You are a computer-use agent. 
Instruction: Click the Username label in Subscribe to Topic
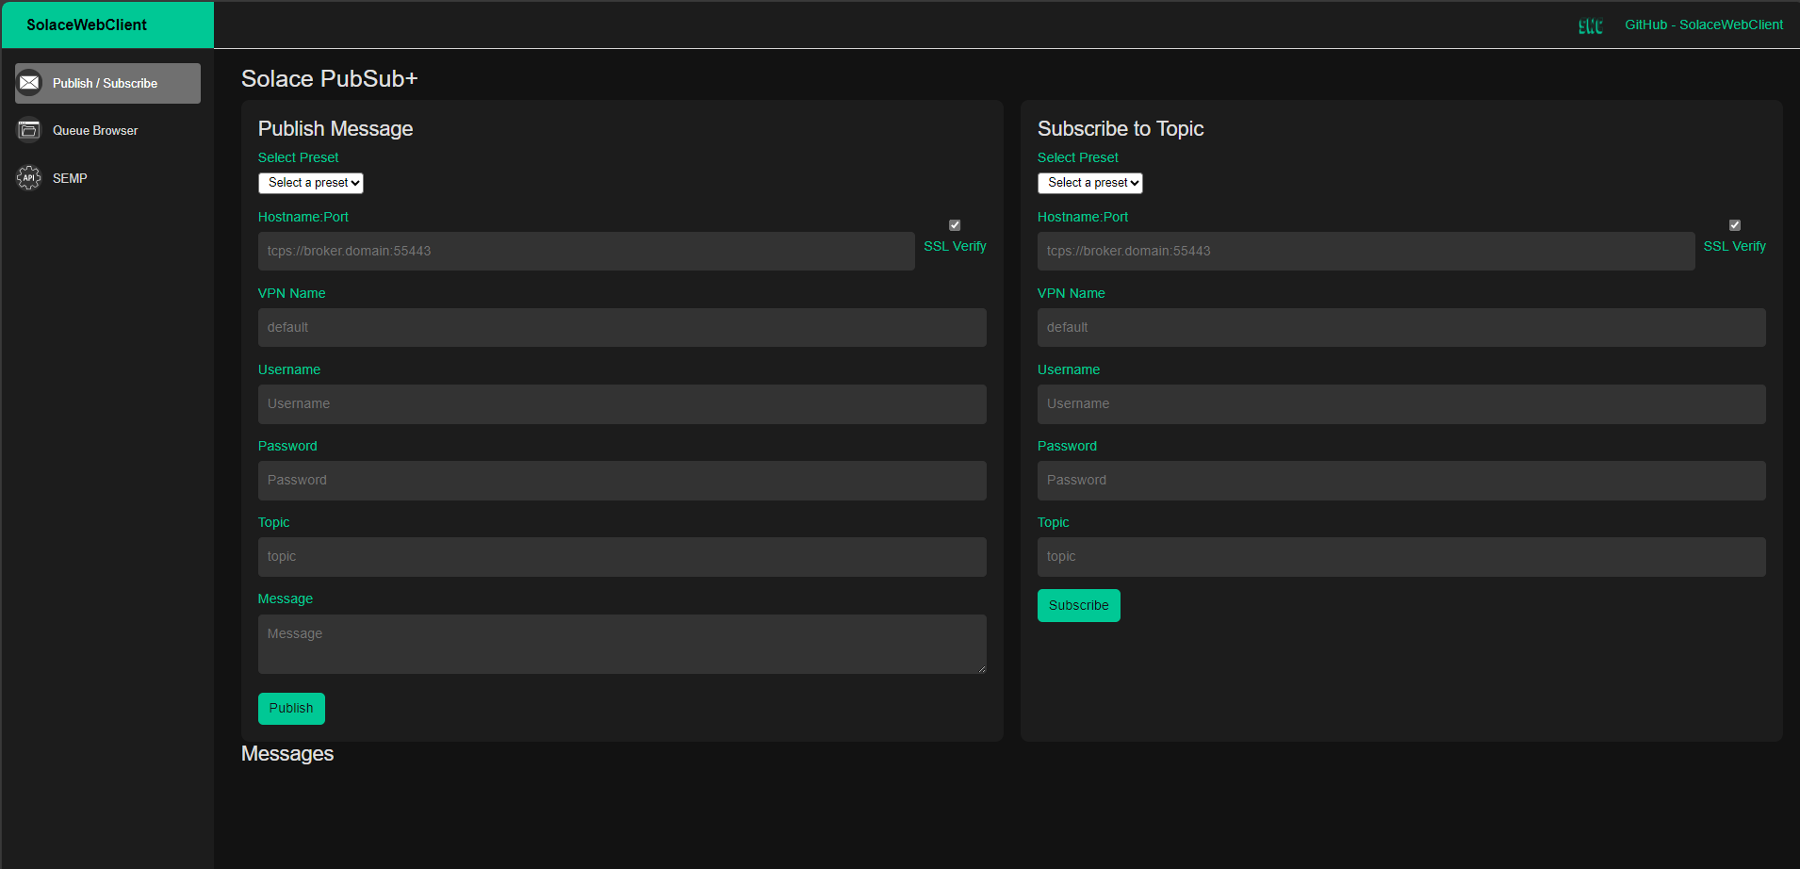[x=1069, y=369]
